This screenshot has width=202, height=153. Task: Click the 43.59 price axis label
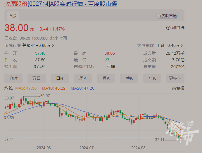(9, 118)
